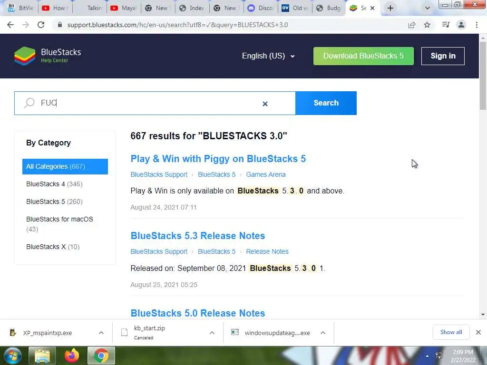Open the media control icon in toolbar
This screenshot has height=365, width=487.
446,25
